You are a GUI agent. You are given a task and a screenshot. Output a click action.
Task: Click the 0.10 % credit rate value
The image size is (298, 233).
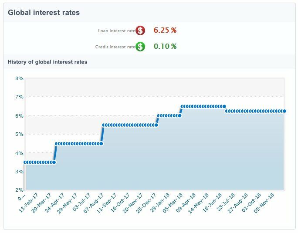(165, 47)
